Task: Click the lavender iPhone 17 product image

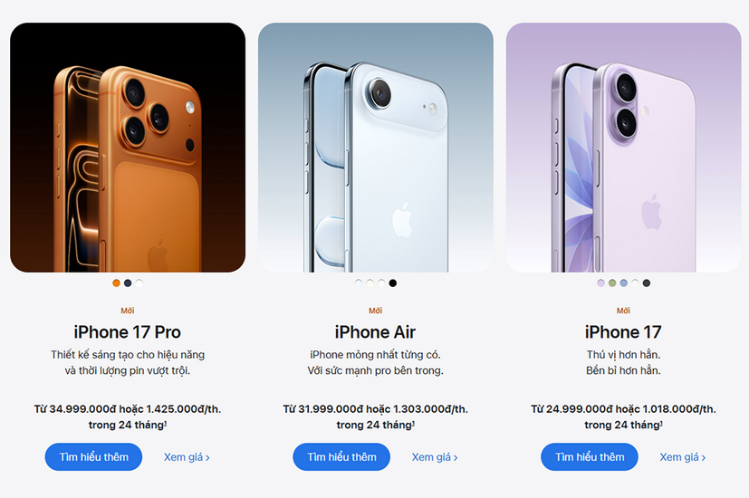Action: 623,148
